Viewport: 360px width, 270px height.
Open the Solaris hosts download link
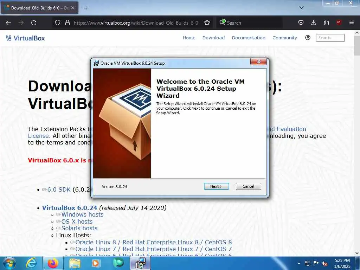point(79,228)
